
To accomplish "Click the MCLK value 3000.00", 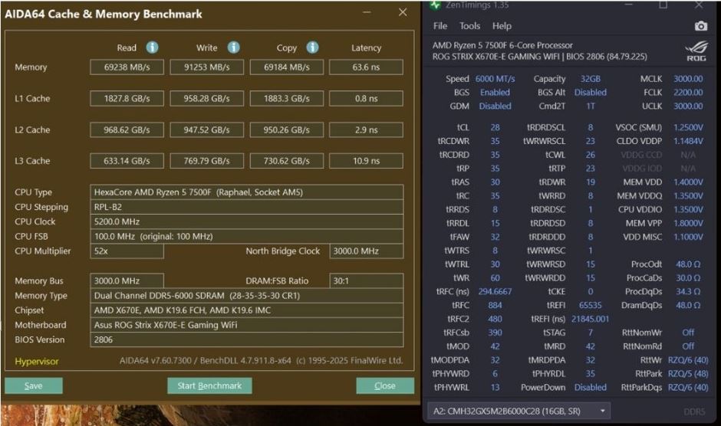I will [x=688, y=79].
